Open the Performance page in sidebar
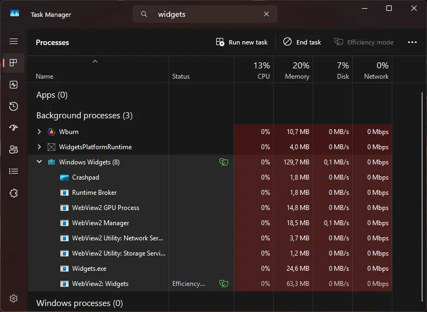This screenshot has width=427, height=312. click(14, 85)
